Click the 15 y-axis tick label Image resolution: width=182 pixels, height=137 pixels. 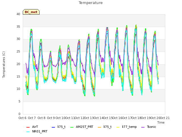[18, 76]
